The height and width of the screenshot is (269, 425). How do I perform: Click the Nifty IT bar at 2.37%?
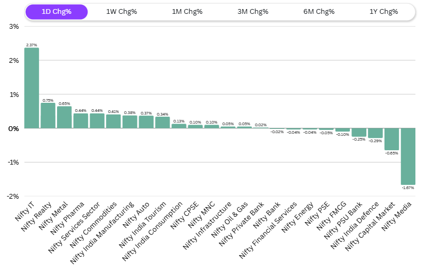click(31, 88)
